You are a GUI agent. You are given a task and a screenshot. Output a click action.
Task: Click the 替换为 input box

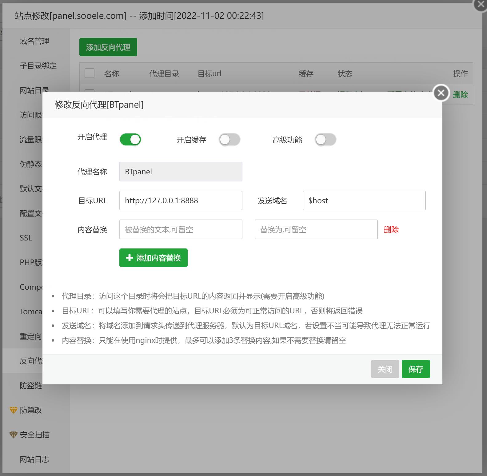[316, 229]
